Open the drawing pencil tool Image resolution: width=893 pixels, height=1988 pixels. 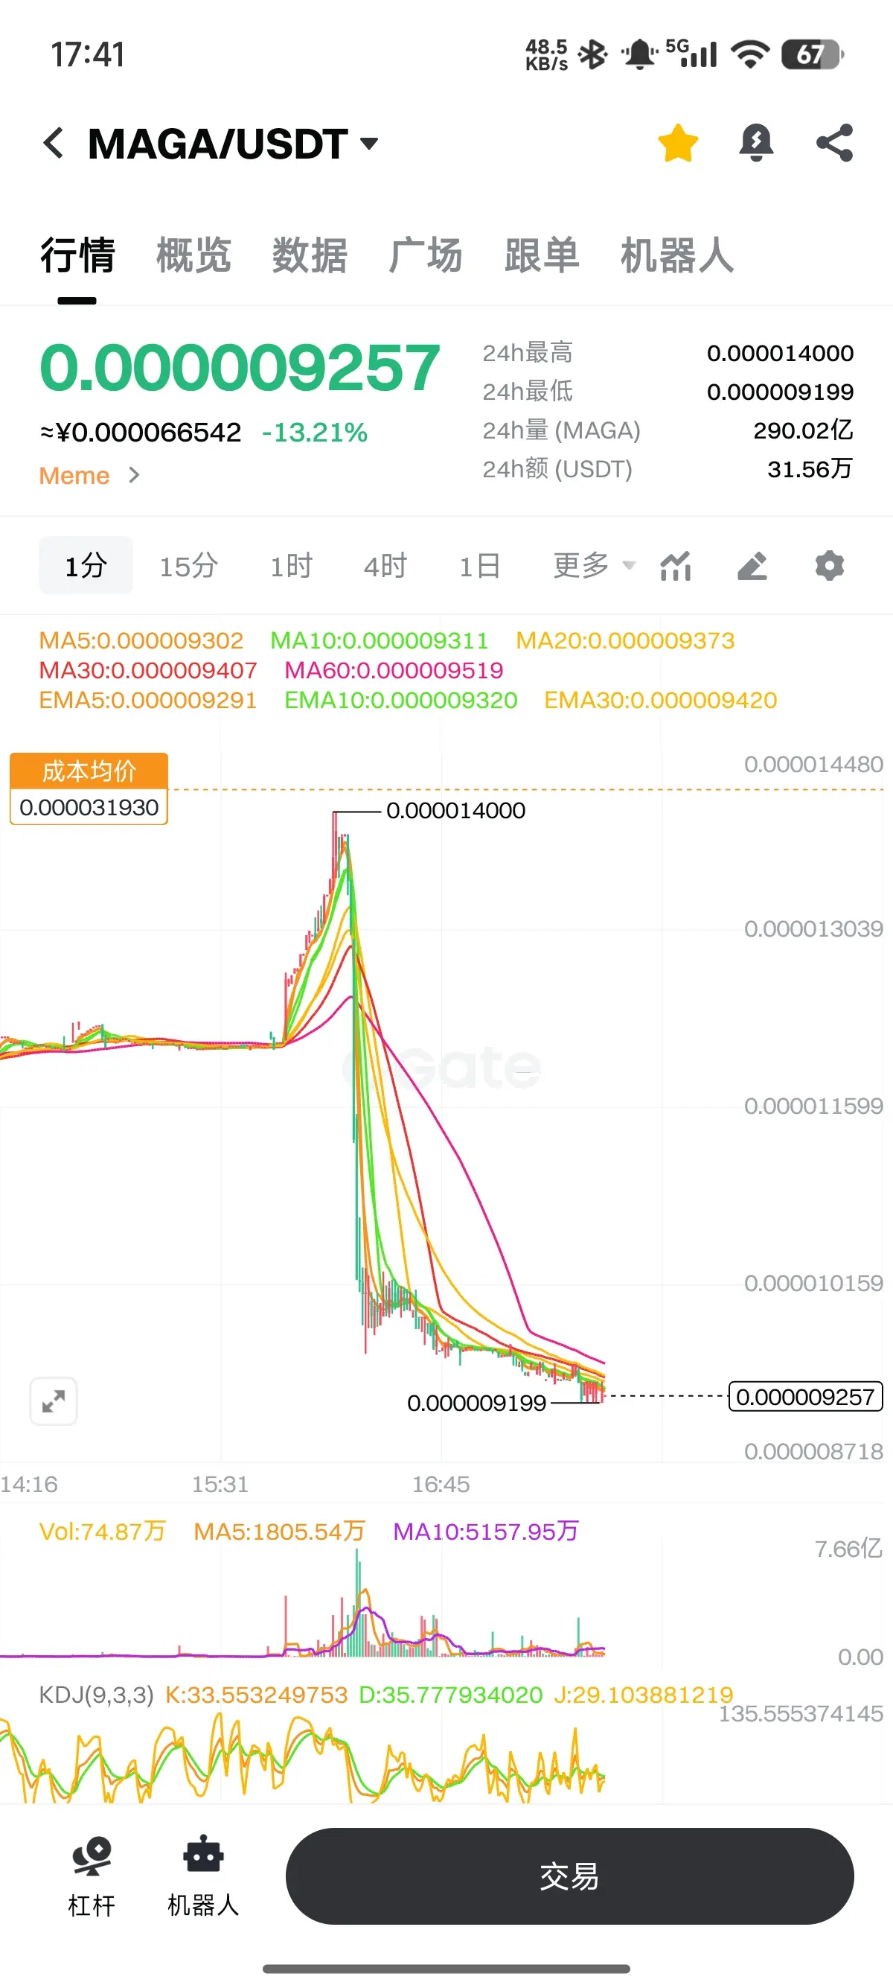752,566
